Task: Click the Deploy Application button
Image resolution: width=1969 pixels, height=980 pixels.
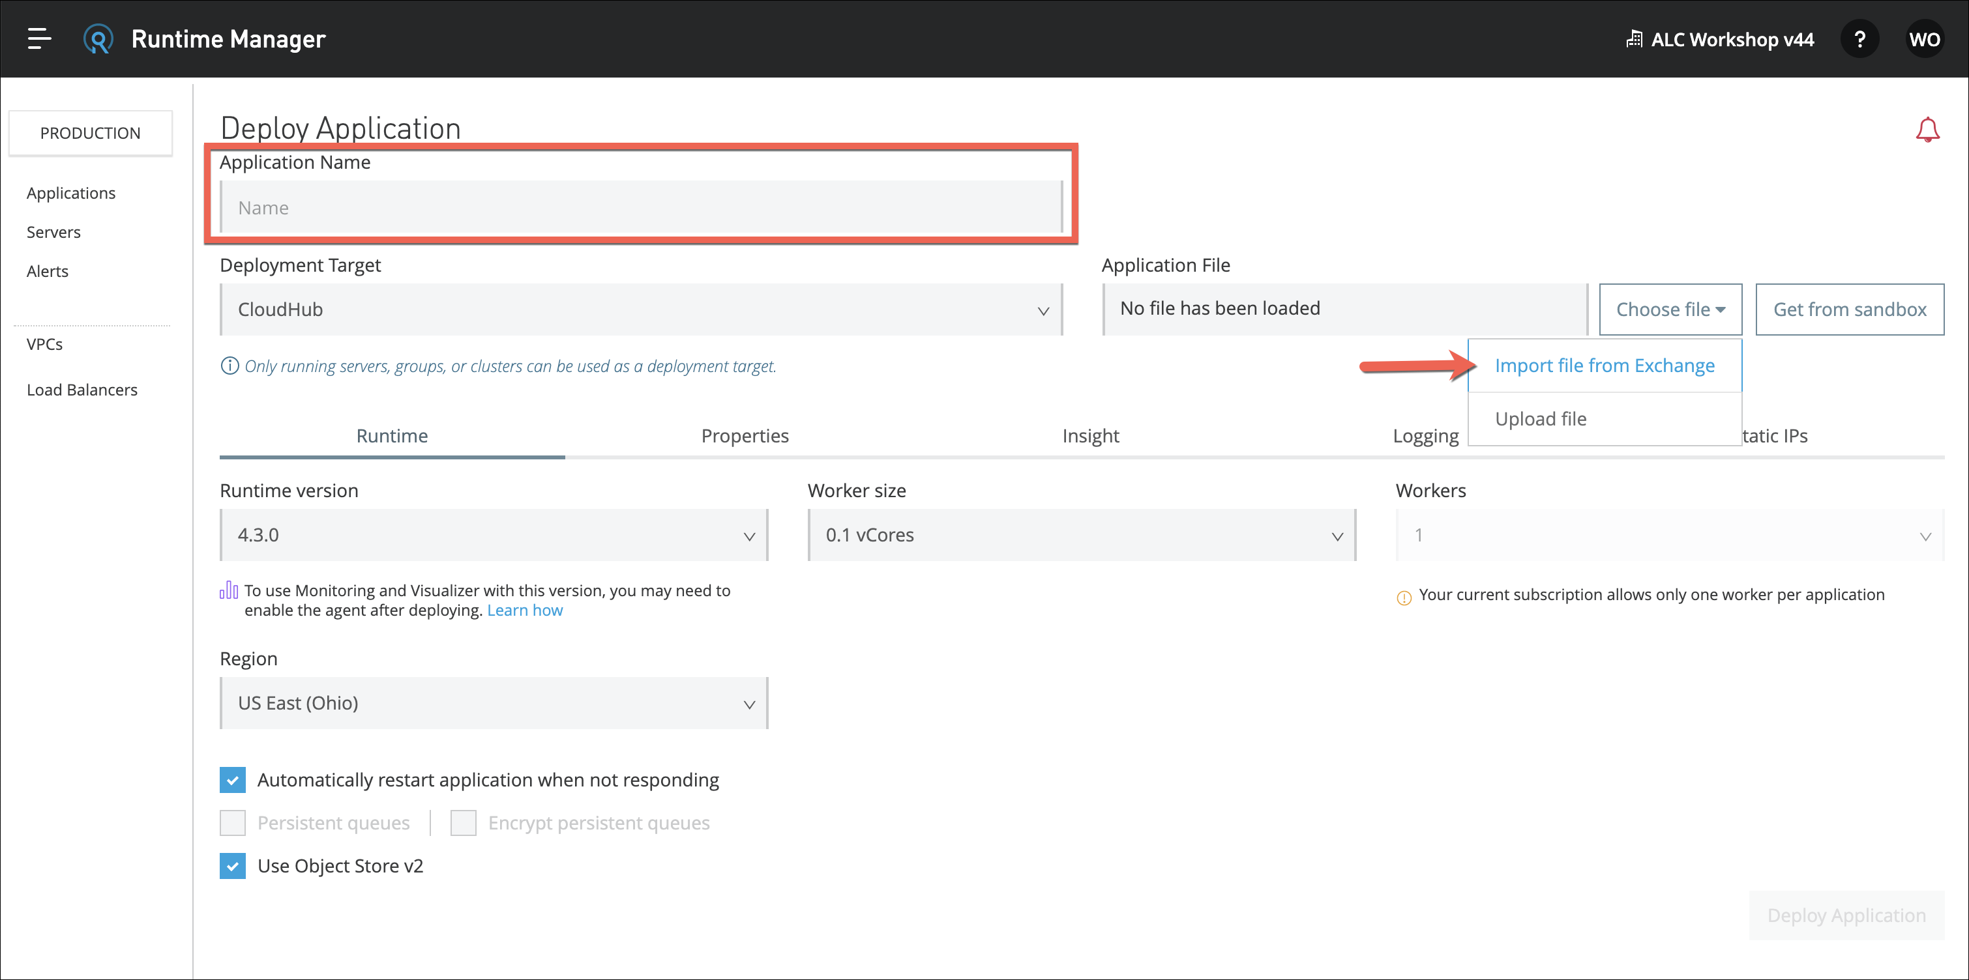Action: [x=1846, y=915]
